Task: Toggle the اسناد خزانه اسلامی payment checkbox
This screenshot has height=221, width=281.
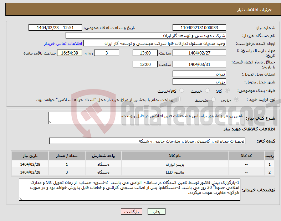Action: (x=179, y=99)
